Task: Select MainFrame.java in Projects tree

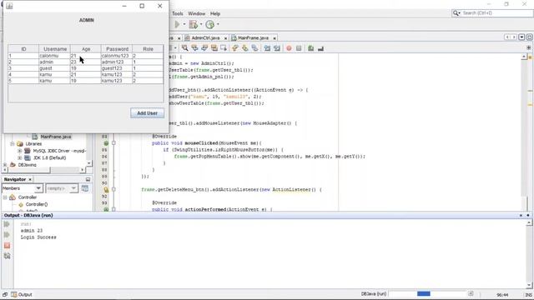Action: pos(56,137)
